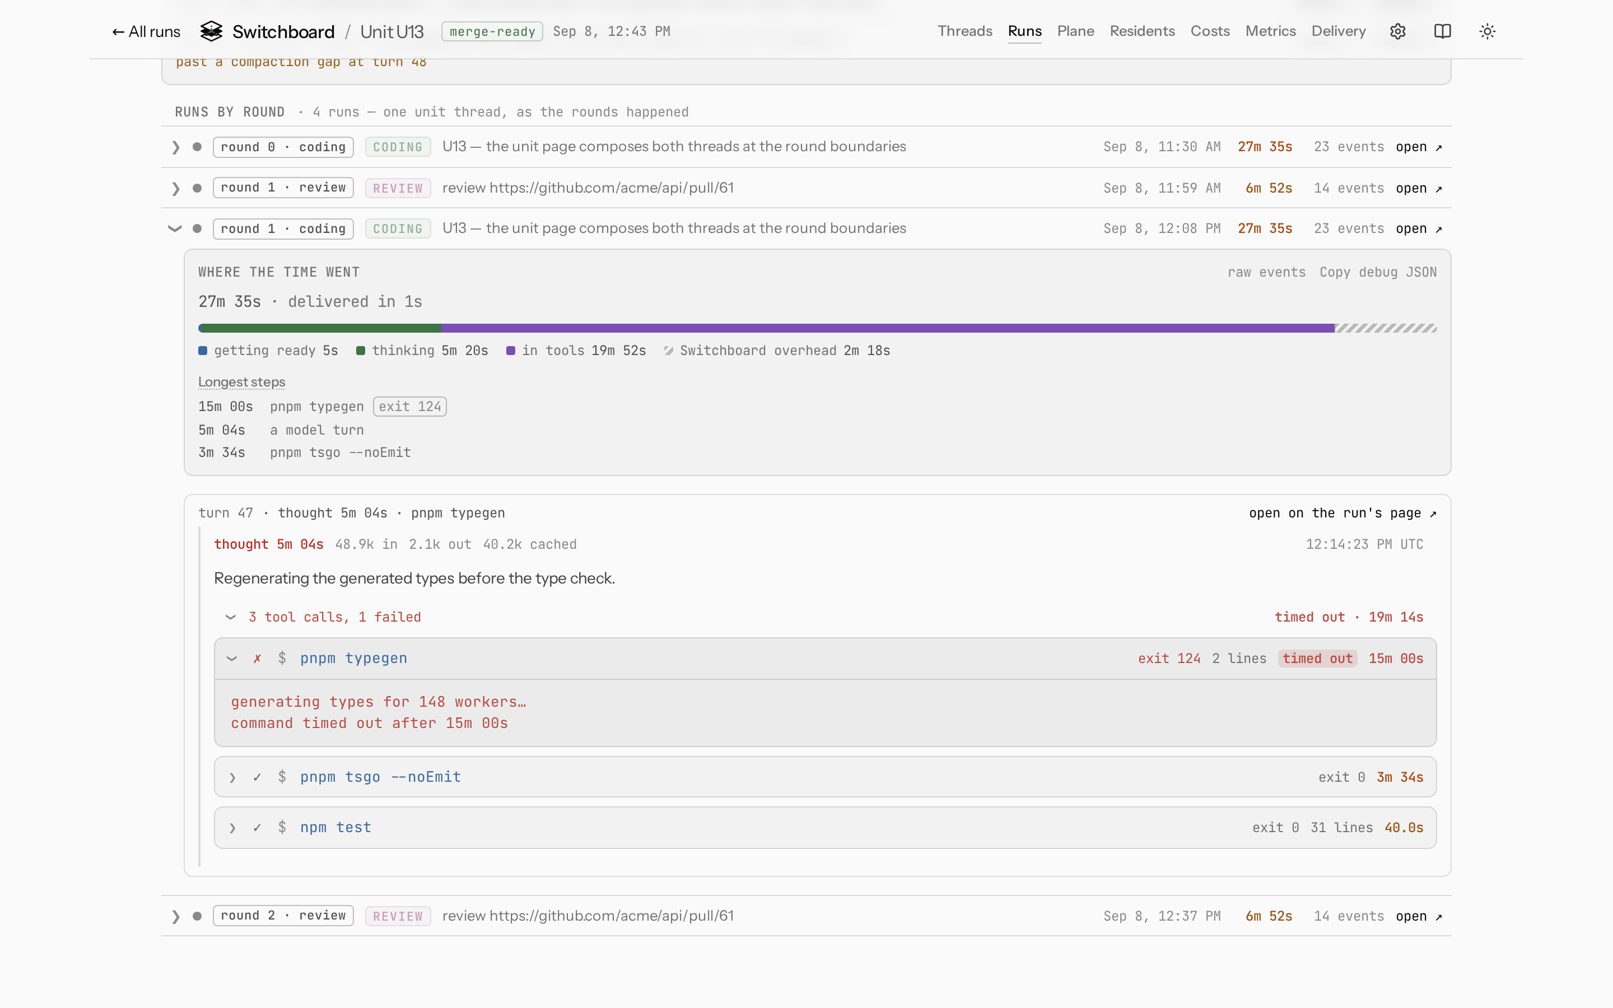
Task: Go back via All runs arrow
Action: click(146, 31)
